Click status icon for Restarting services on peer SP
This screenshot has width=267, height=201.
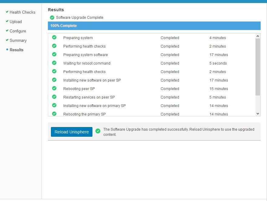coord(54,97)
